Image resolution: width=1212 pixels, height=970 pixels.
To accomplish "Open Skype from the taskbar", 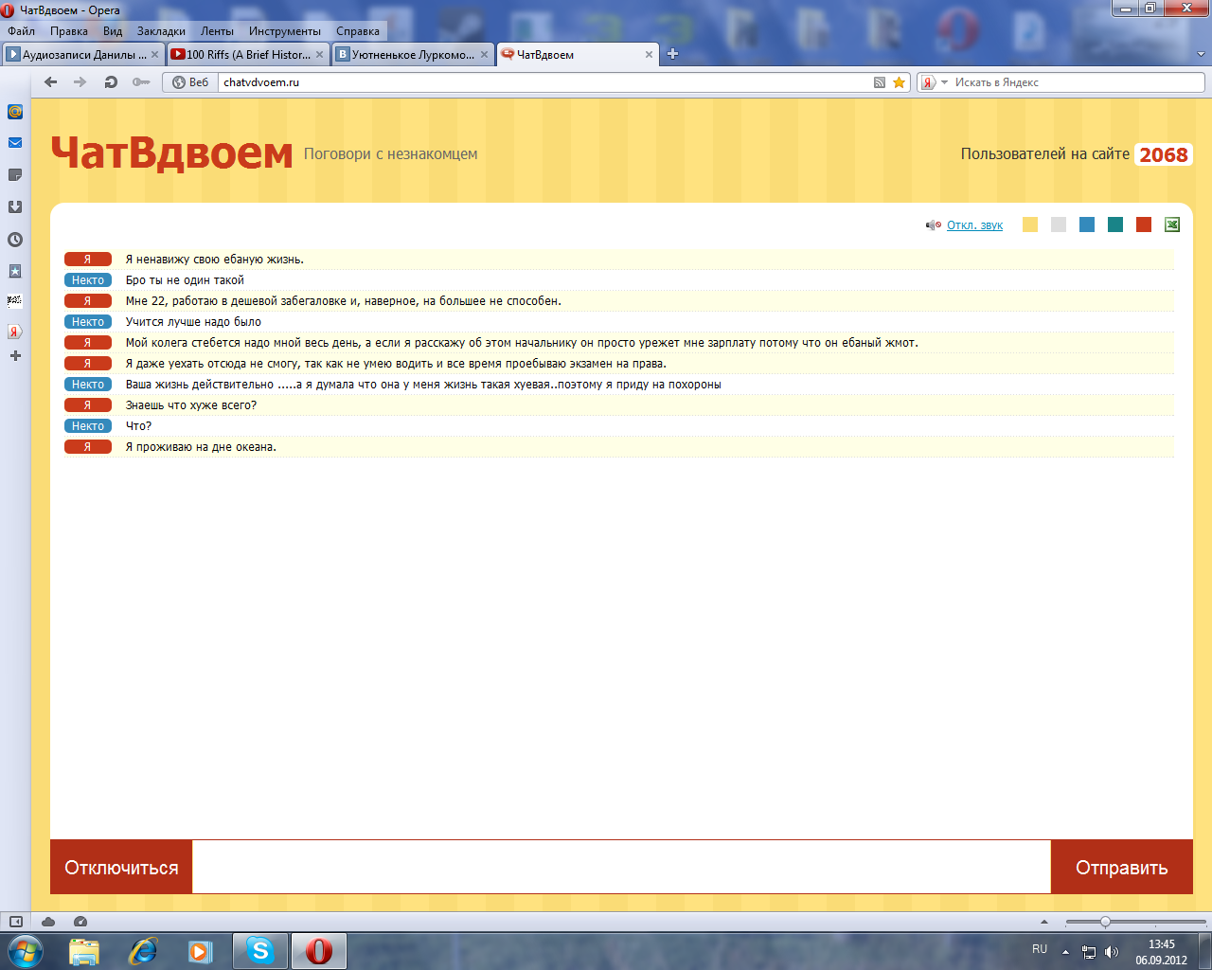I will coord(259,950).
